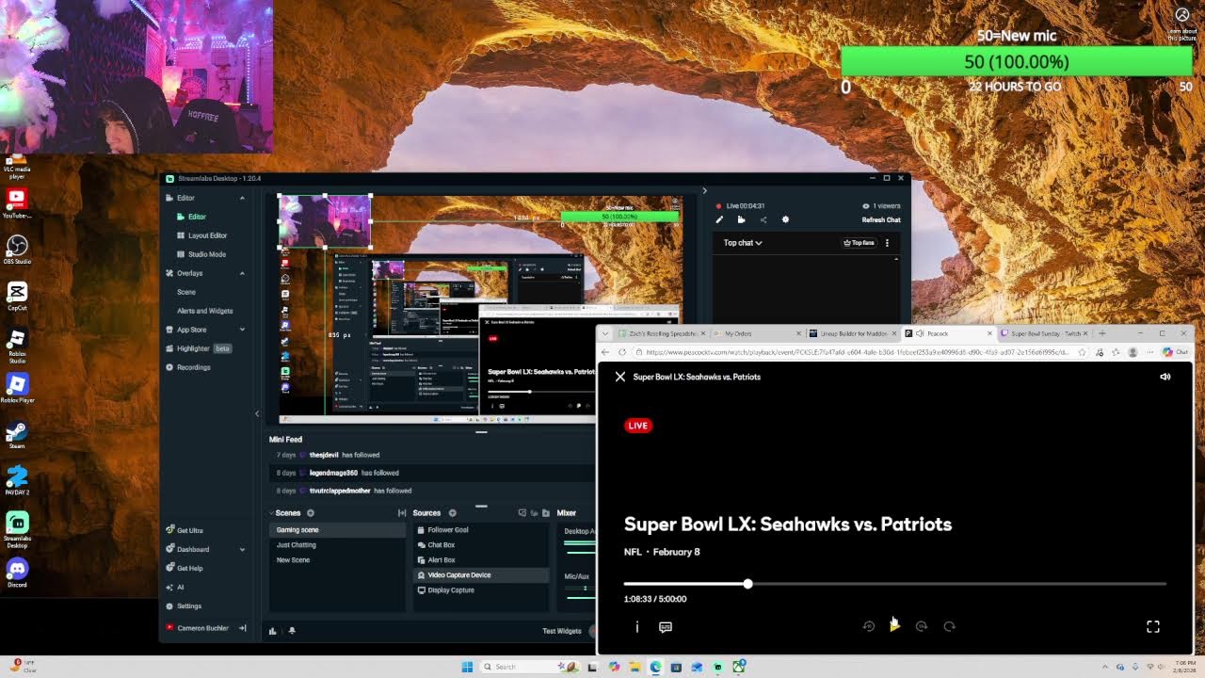Open the Windows Start menu

pyautogui.click(x=467, y=667)
